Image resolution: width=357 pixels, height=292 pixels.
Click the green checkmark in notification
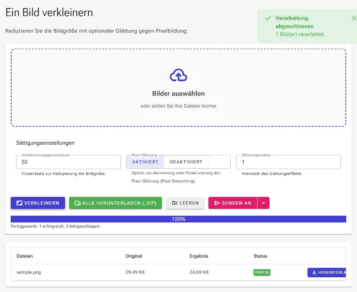point(268,18)
